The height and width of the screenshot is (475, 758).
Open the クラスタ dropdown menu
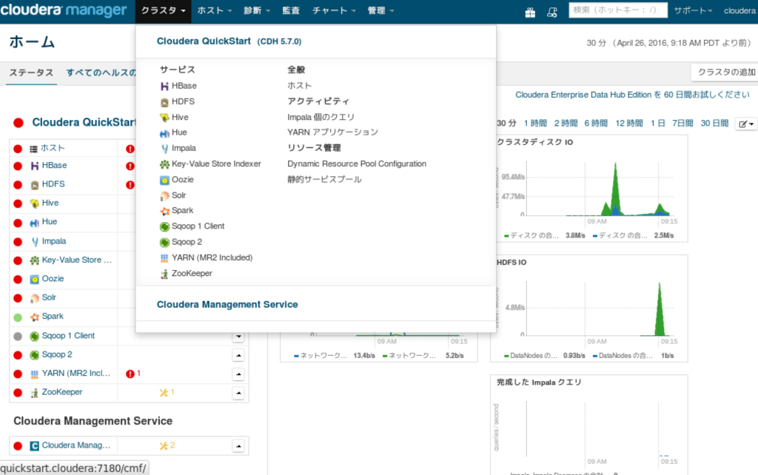[164, 10]
